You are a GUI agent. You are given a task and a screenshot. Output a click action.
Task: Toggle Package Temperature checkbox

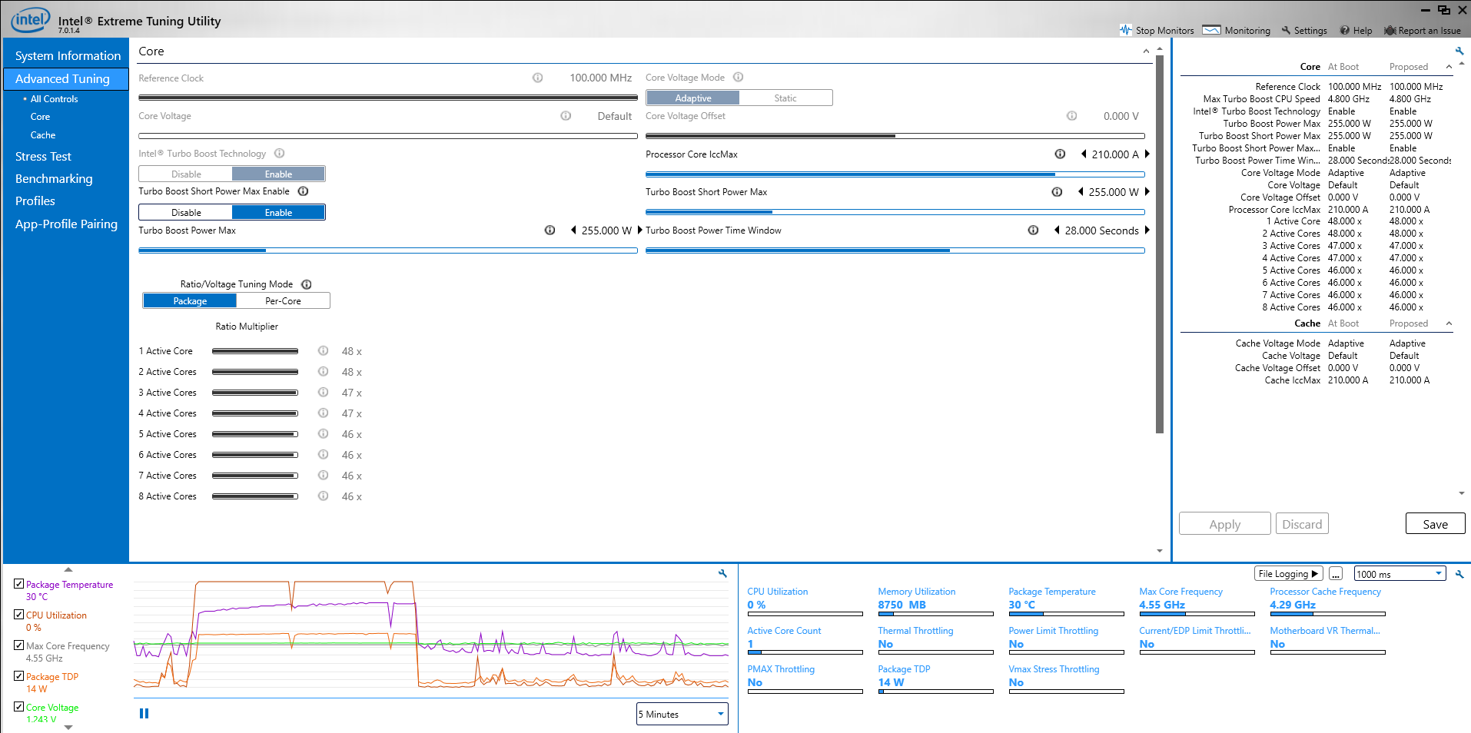(x=18, y=584)
